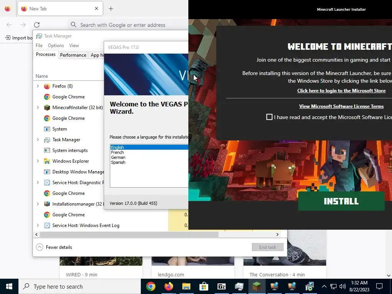Screen dimensions: 392x294
Task: Expand the Installationsmanager process row
Action: coord(38,204)
